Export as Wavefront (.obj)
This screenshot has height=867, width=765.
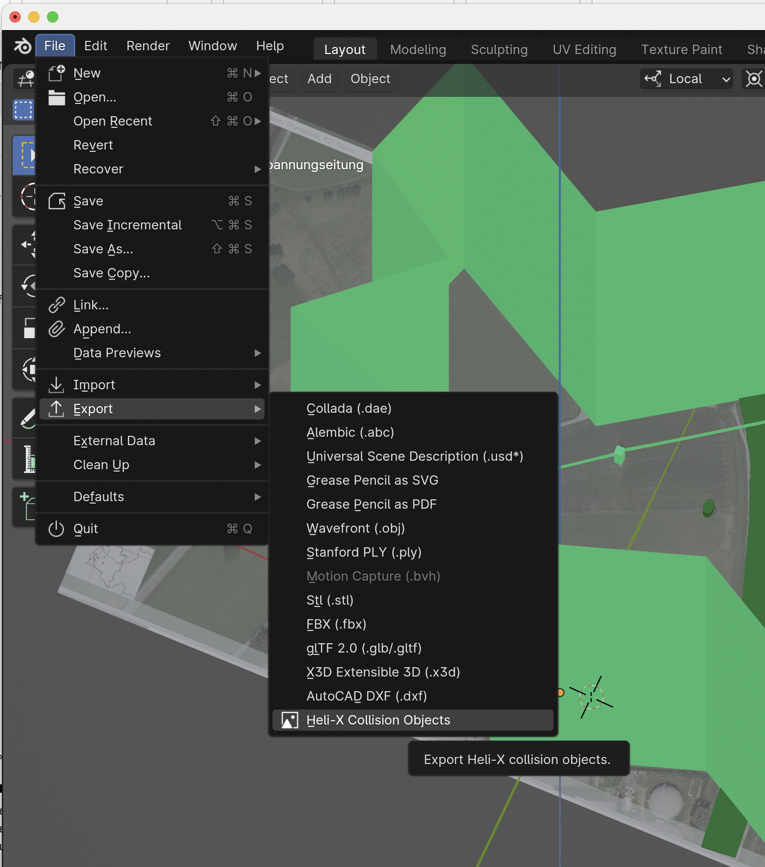413,528
